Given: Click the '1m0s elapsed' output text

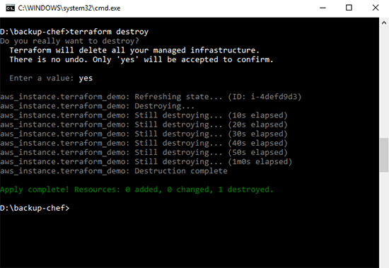Looking at the screenshot, I should coord(260,162).
